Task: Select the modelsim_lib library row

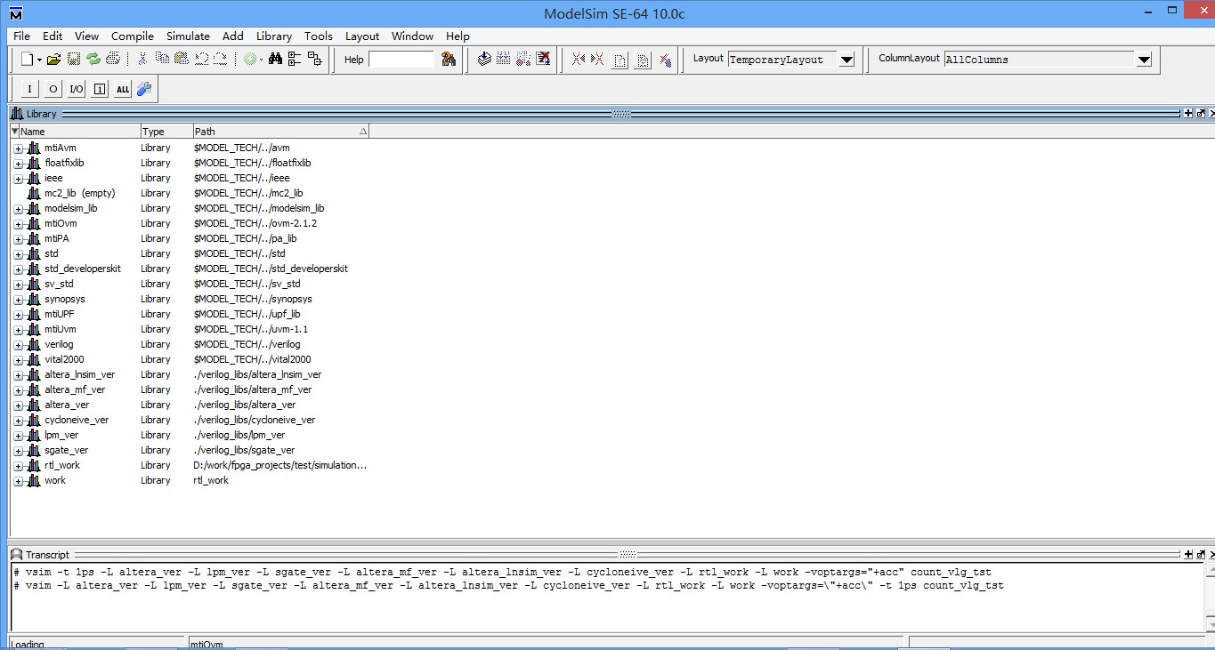Action: [190, 208]
